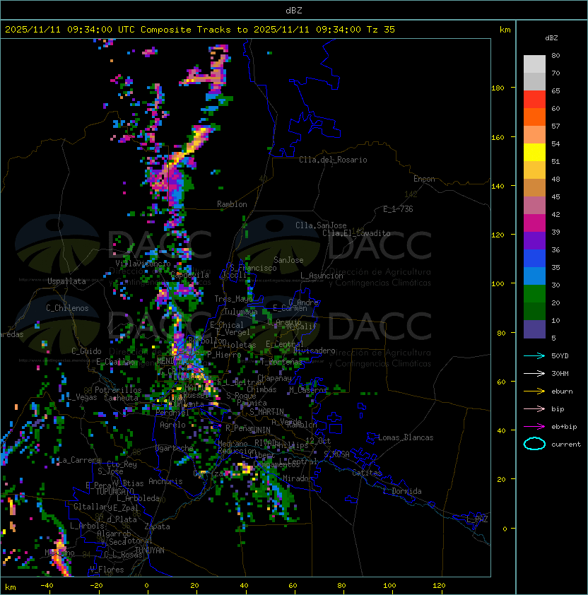Click the 'Clla.del_Rosario' map label
The image size is (588, 595).
click(333, 160)
